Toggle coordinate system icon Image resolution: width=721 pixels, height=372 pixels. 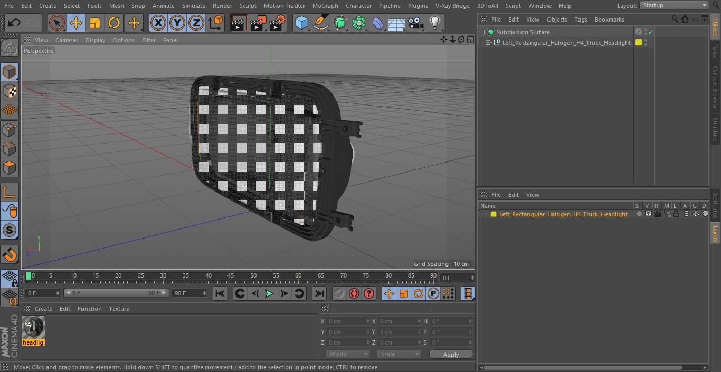pyautogui.click(x=216, y=23)
